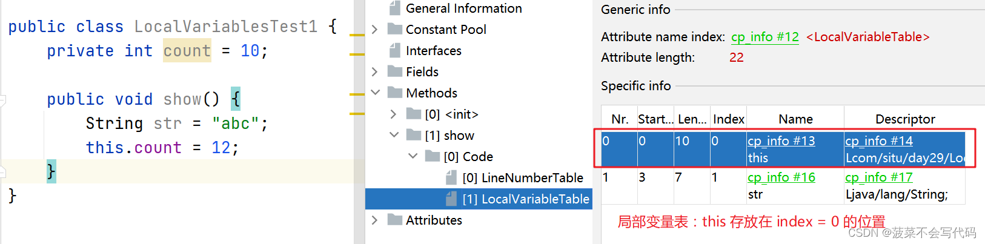The image size is (985, 244).
Task: Click the Interfaces file icon
Action: [394, 50]
